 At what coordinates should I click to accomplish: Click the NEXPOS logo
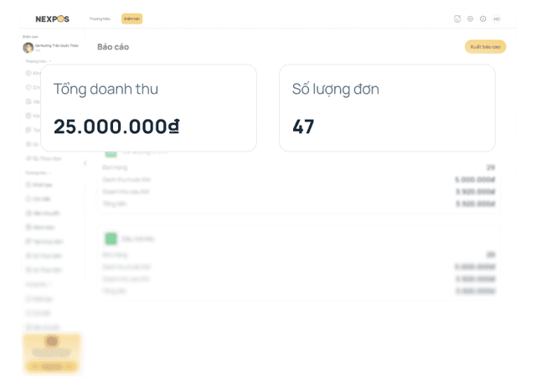click(51, 18)
